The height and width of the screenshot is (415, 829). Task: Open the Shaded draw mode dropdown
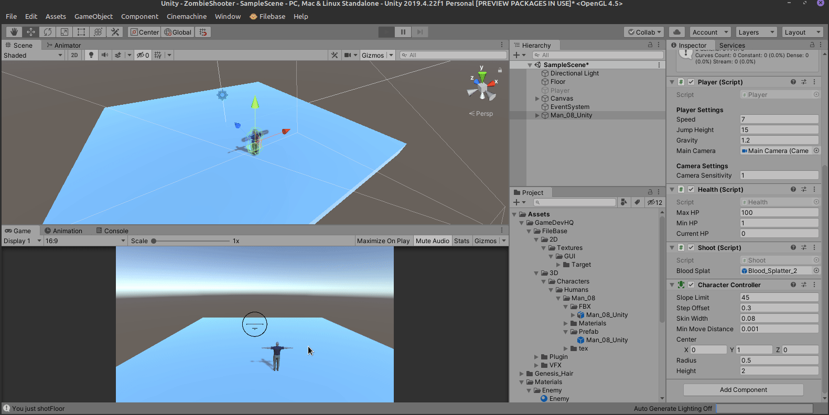33,55
